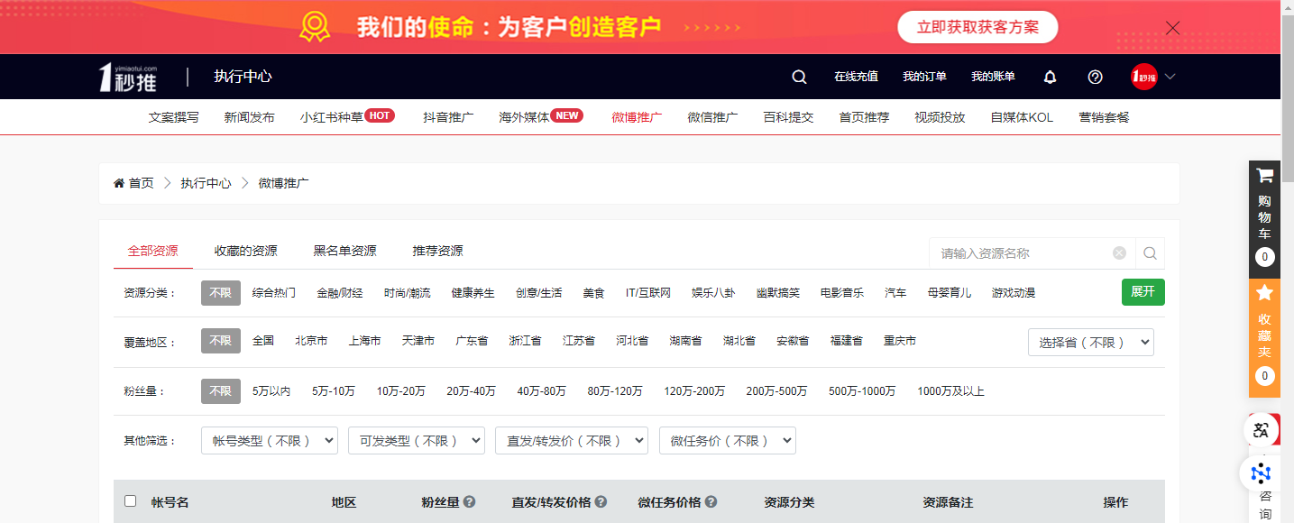Open the 选择省 province dropdown
Screen dimensions: 1294x523
click(x=1090, y=343)
